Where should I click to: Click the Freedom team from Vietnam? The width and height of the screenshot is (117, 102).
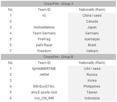44,51
